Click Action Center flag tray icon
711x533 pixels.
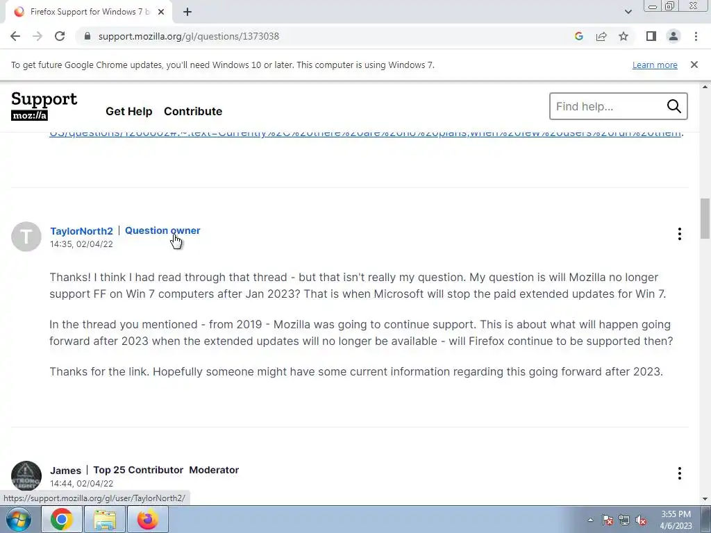pos(608,520)
